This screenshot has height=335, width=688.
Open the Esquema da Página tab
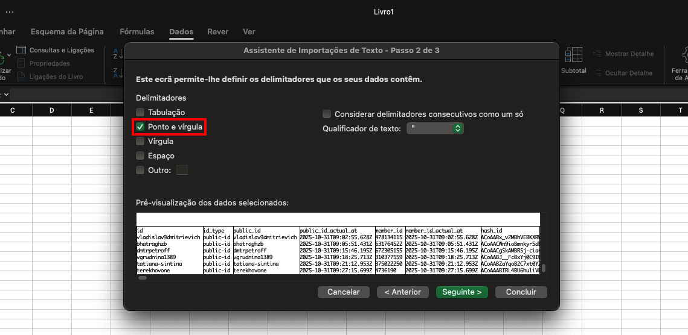pyautogui.click(x=67, y=32)
